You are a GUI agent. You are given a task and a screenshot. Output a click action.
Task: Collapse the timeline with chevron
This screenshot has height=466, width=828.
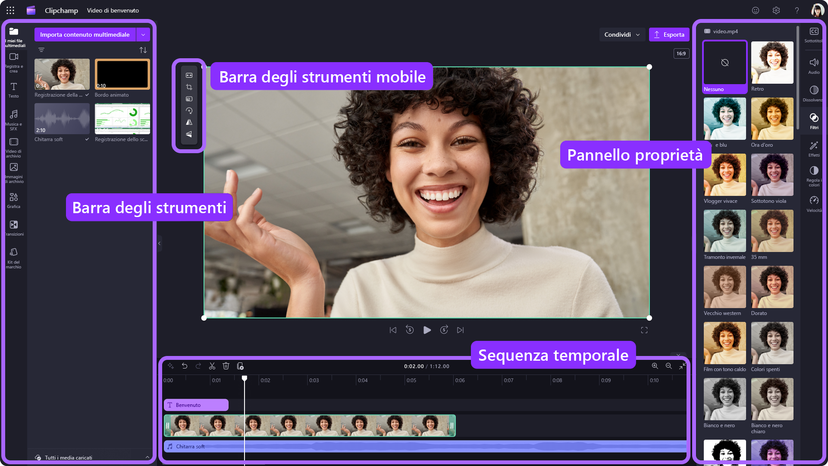tap(678, 355)
